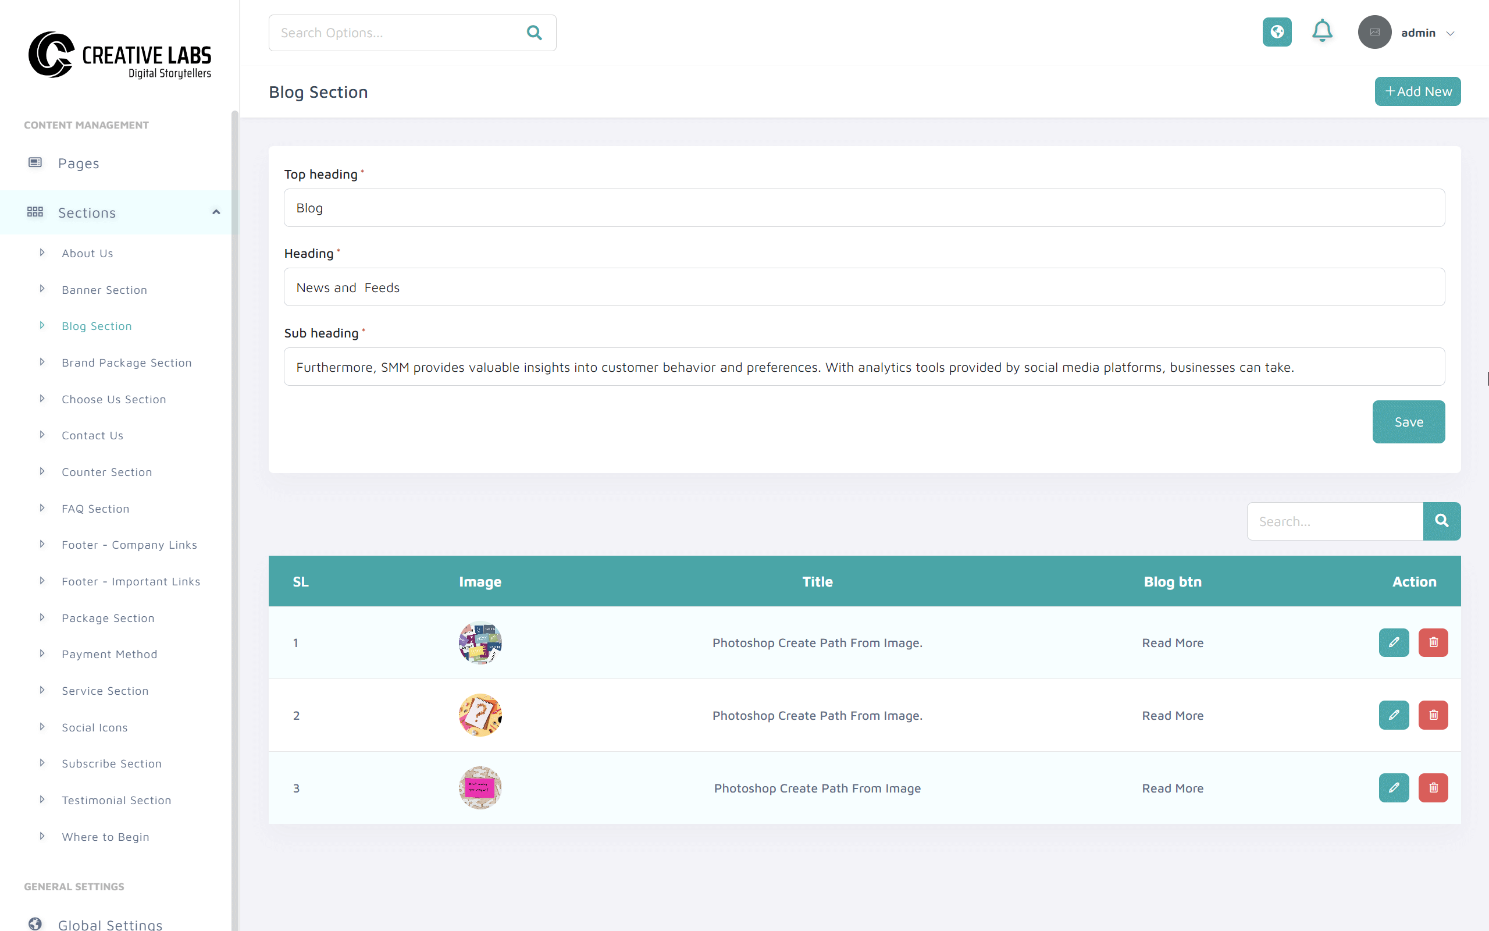
Task: Select the Testimonial Section item
Action: [x=116, y=800]
